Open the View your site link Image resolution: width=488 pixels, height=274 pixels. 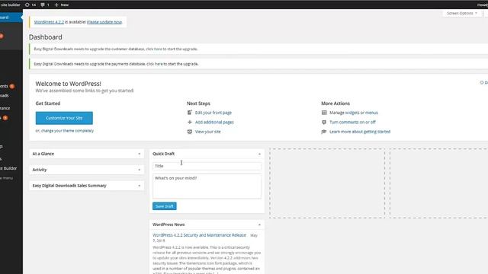207,132
